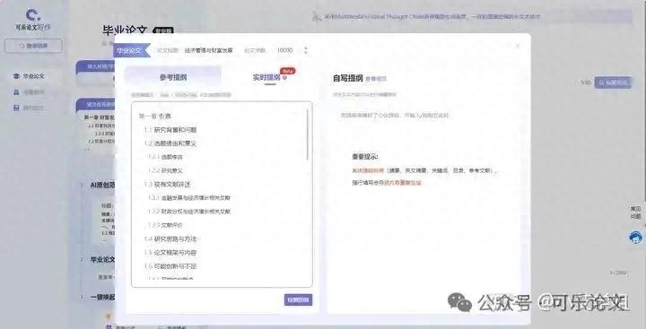The width and height of the screenshot is (646, 329).
Task: Click the 自写提纲 heading
Action: [x=348, y=78]
